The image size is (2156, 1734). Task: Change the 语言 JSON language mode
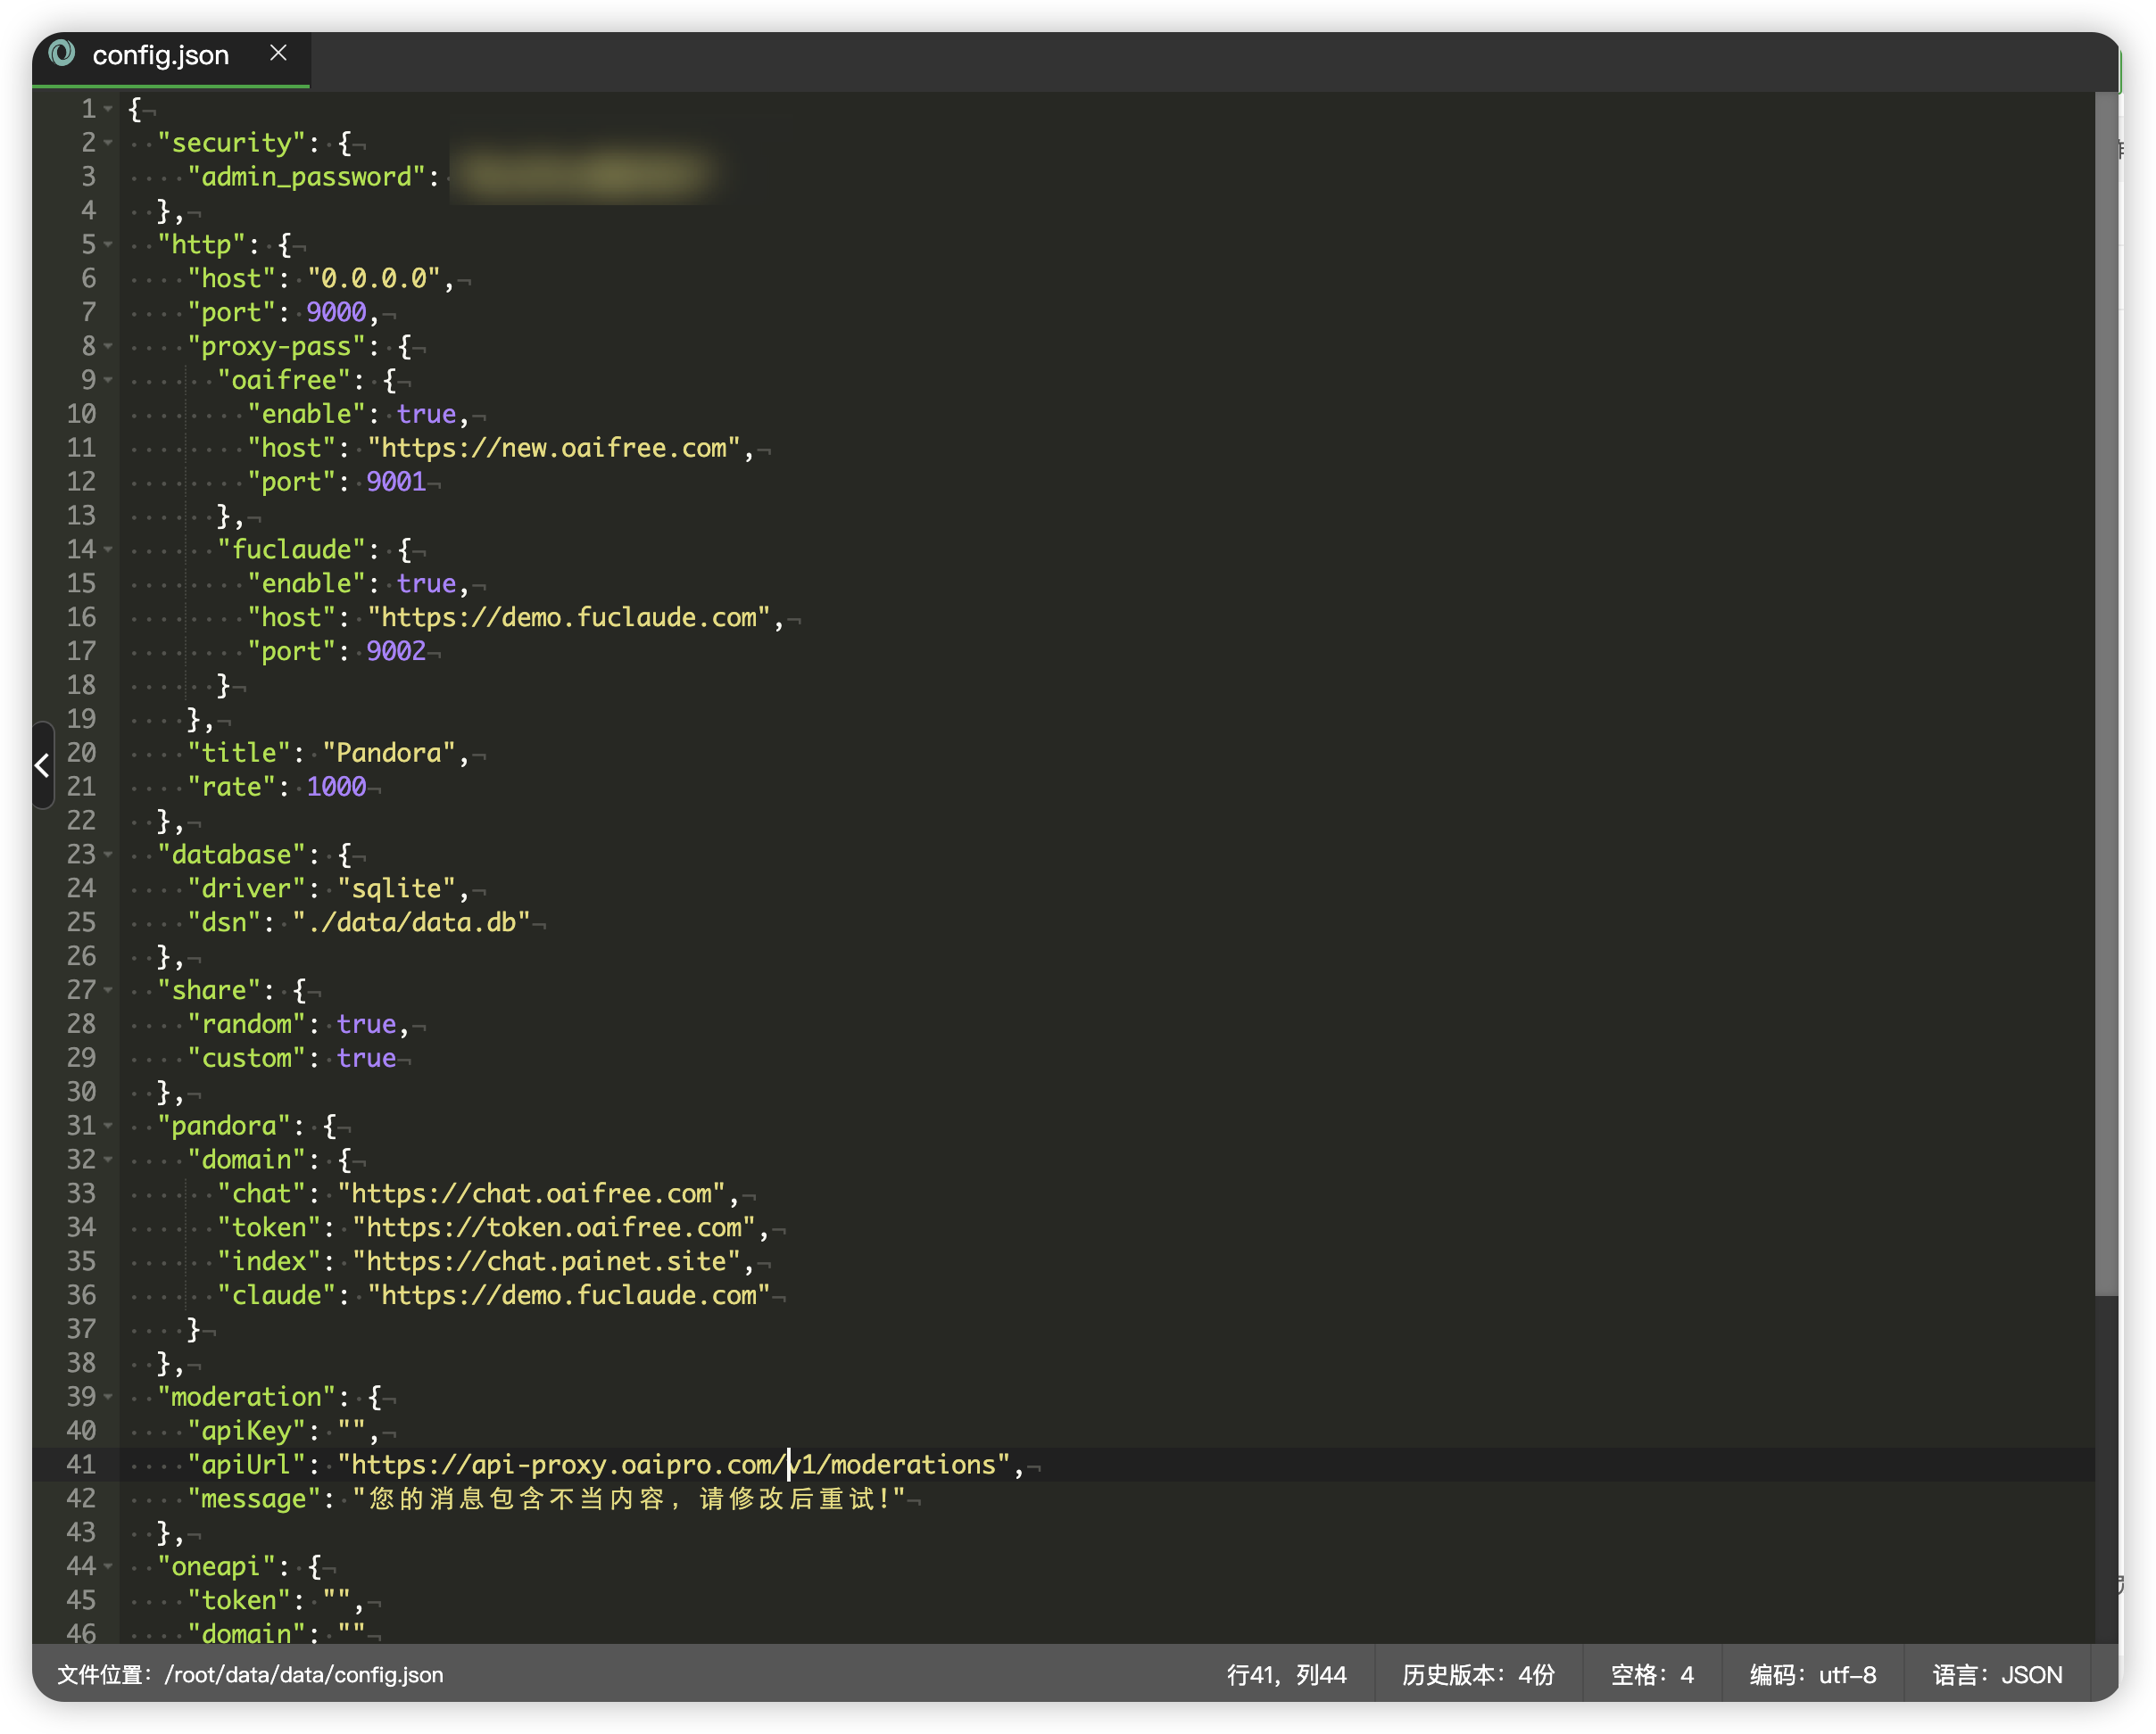(x=1997, y=1675)
